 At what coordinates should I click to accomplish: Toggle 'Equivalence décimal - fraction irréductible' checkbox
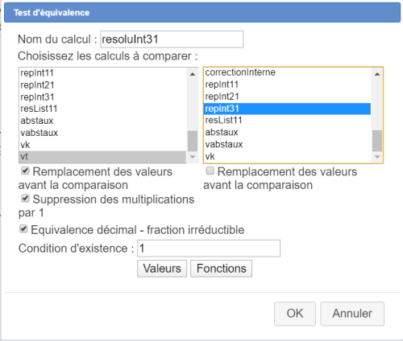pos(23,229)
